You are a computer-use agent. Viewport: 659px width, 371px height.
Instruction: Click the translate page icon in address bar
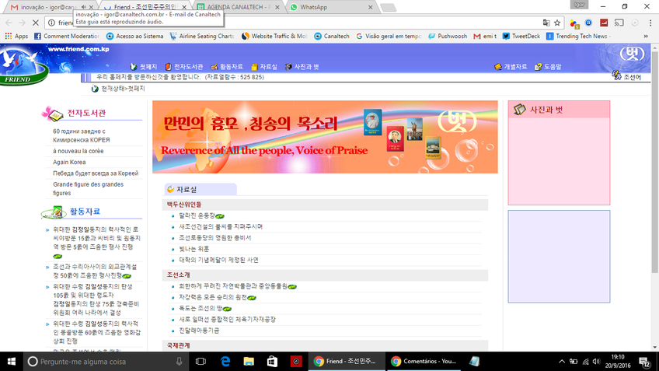coord(546,23)
